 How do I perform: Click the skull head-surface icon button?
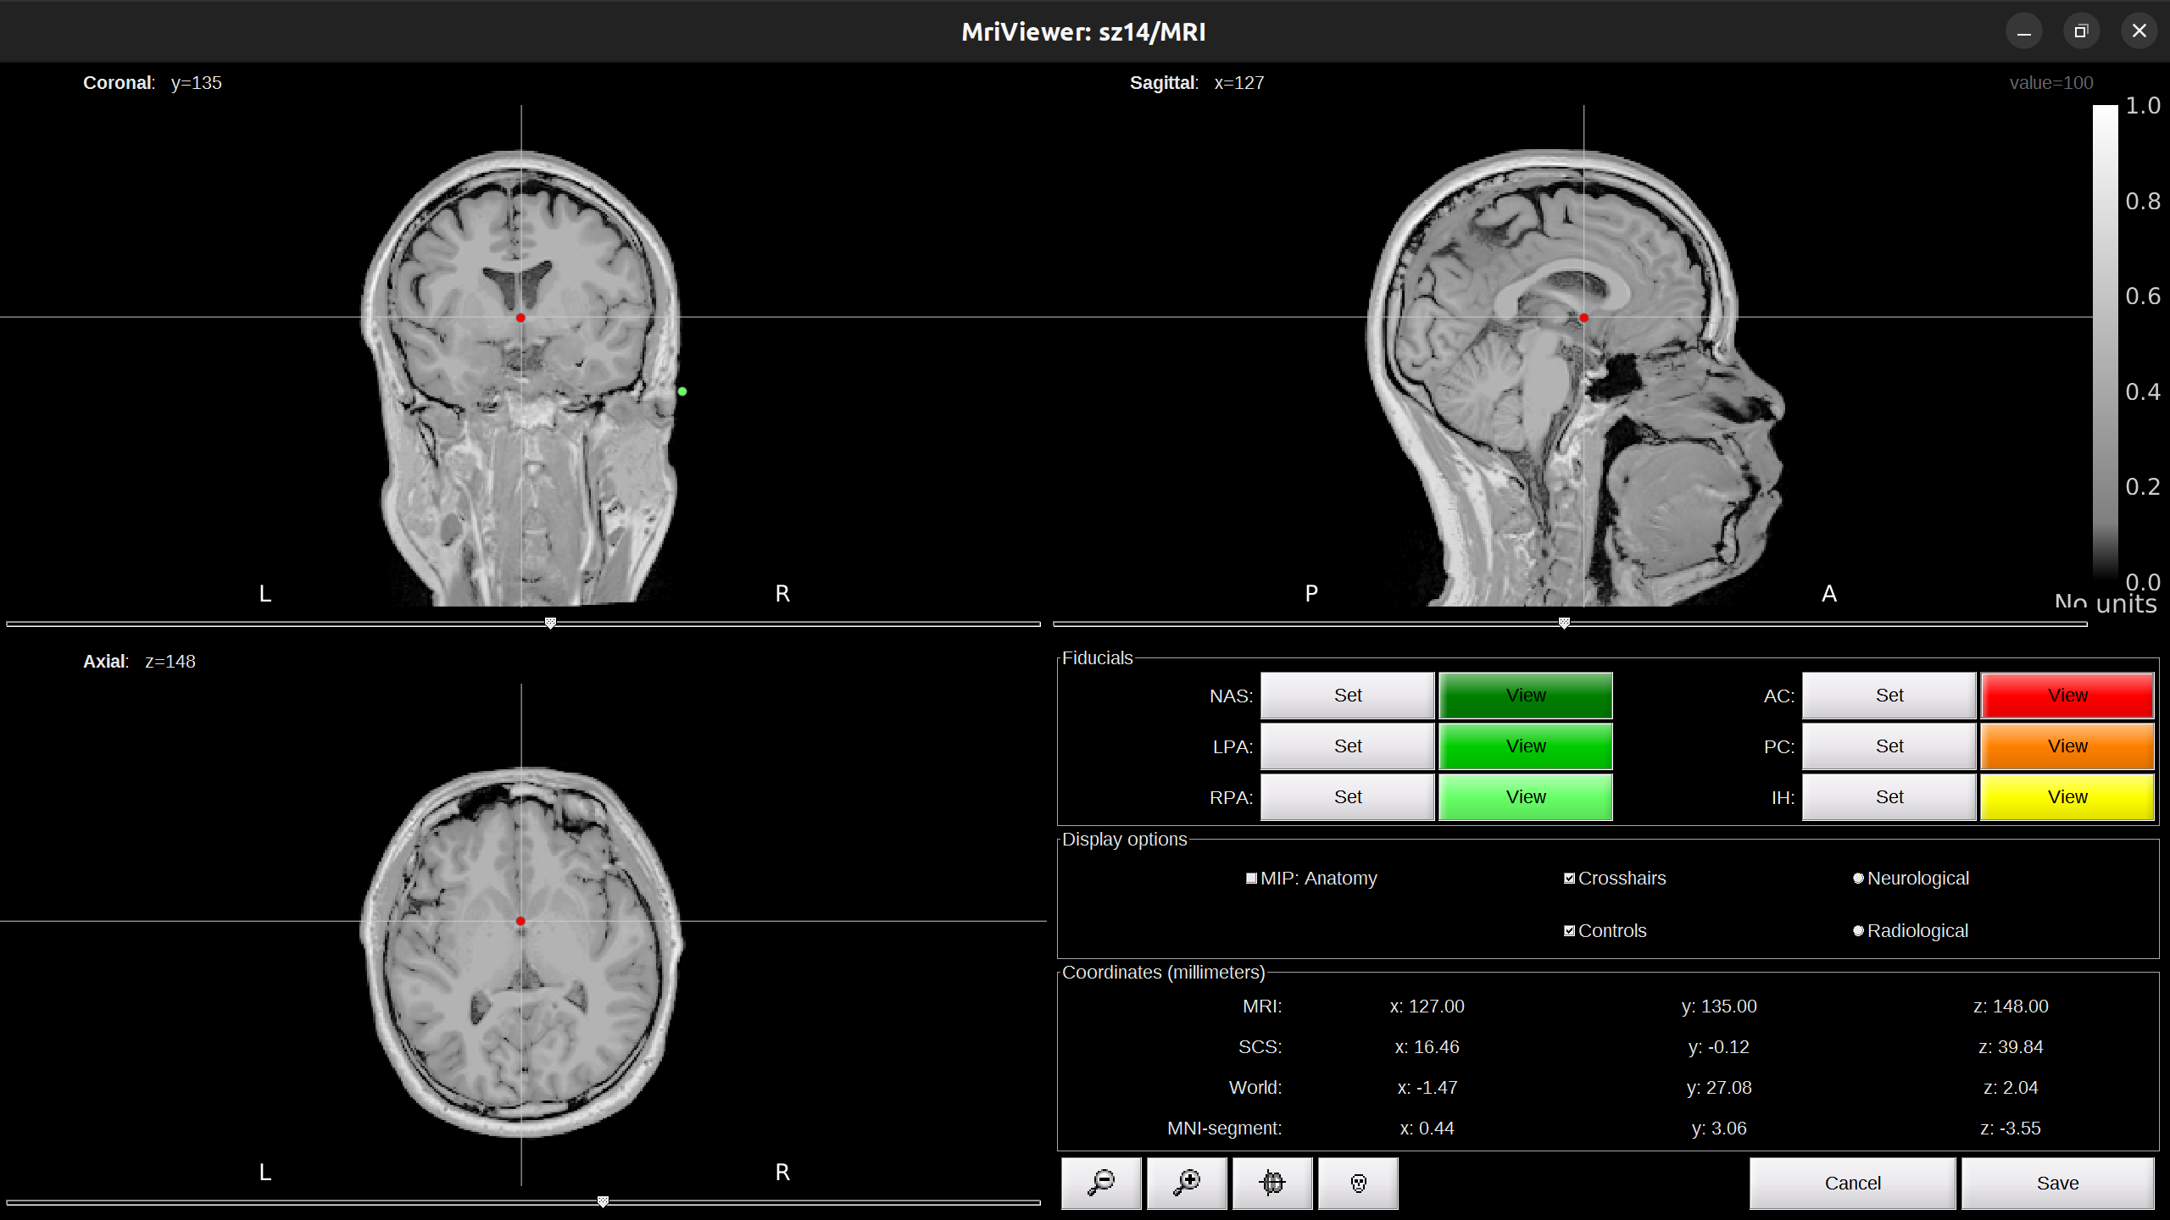1358,1183
